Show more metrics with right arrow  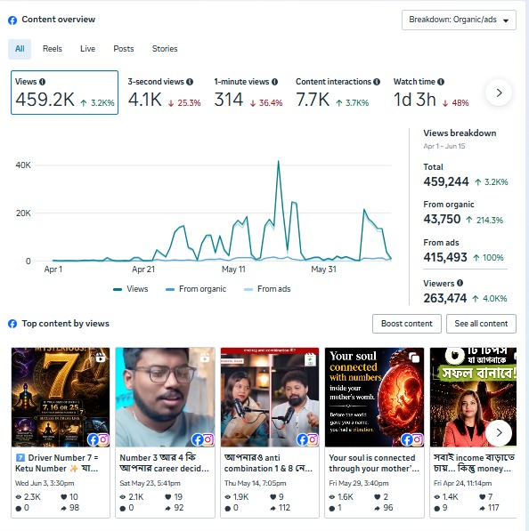pyautogui.click(x=499, y=93)
